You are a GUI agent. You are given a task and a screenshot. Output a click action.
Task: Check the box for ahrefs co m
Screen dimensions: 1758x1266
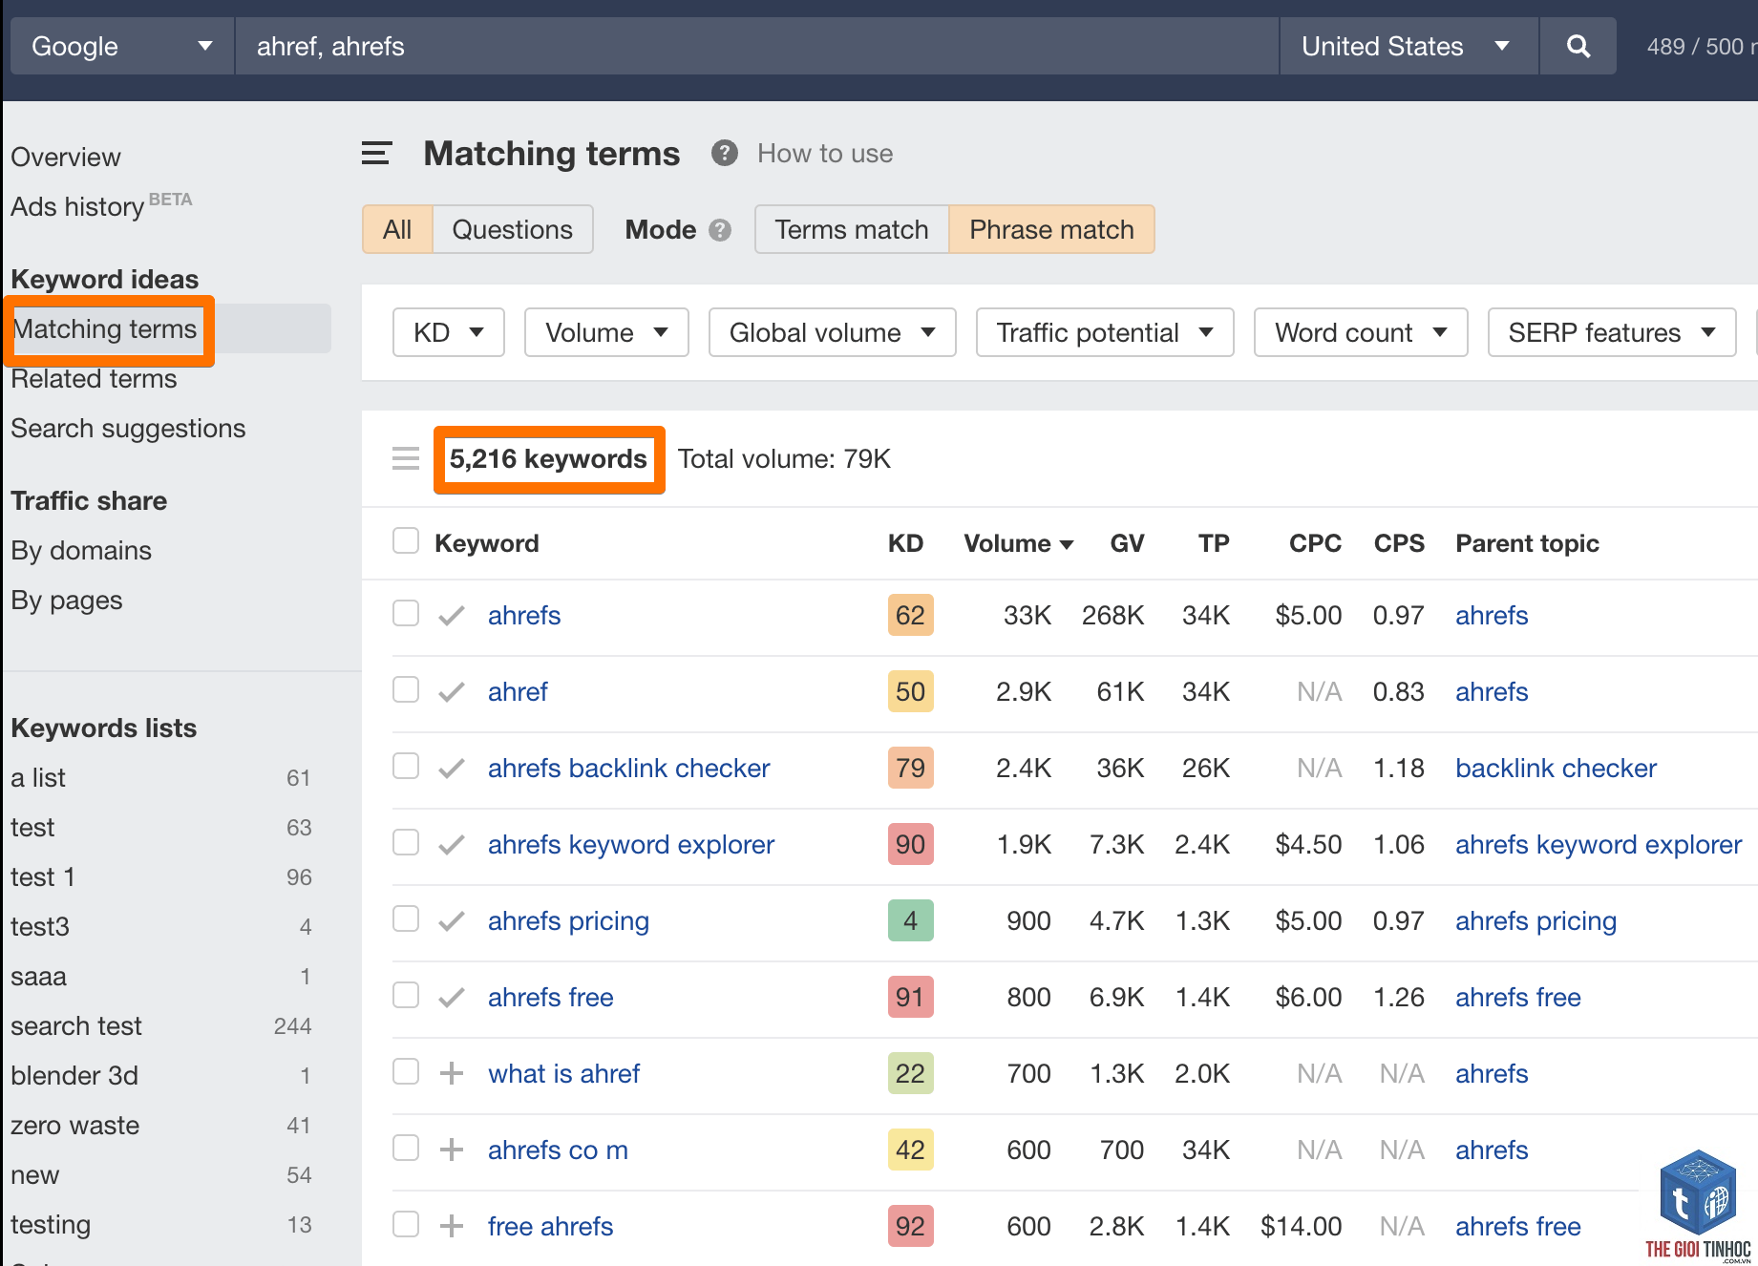406,1148
